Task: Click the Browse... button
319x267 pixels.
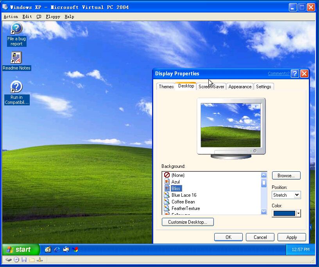Action: (x=286, y=176)
